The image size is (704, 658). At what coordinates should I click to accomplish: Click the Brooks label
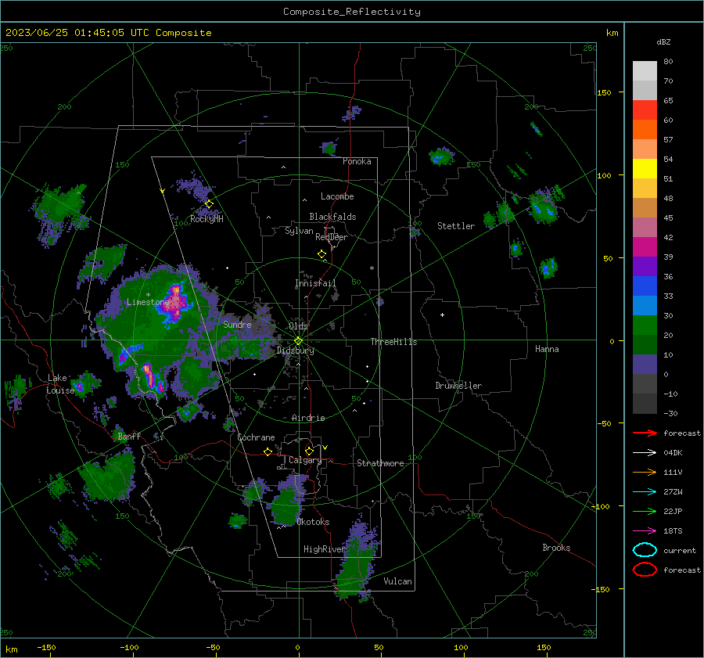point(556,548)
